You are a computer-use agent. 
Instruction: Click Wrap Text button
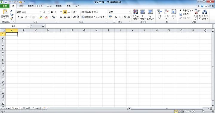(x=90, y=12)
